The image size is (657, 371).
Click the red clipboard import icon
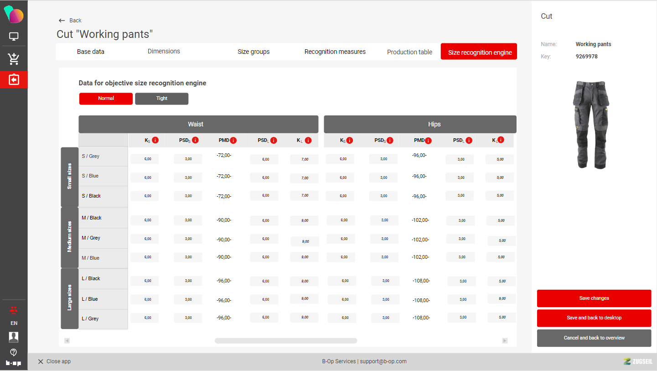tap(14, 80)
